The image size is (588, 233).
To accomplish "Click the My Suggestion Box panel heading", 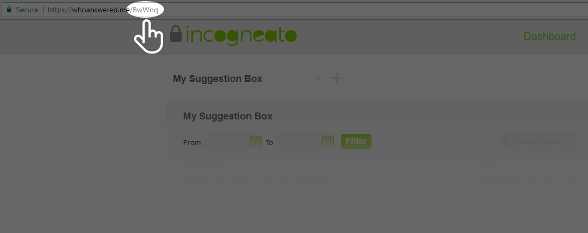I will [228, 116].
